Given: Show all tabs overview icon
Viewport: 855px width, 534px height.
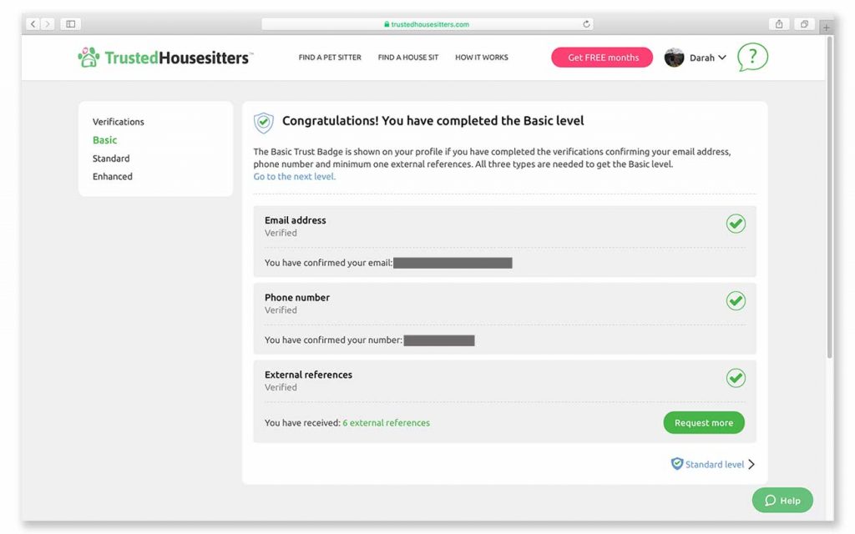Looking at the screenshot, I should [804, 24].
